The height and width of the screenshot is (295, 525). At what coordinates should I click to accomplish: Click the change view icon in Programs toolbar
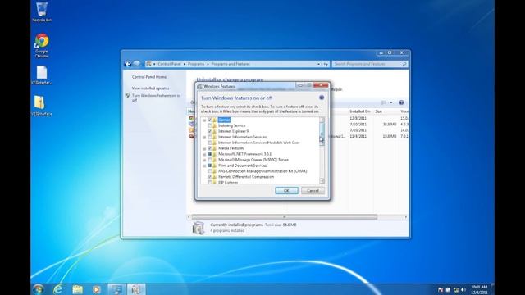(384, 102)
